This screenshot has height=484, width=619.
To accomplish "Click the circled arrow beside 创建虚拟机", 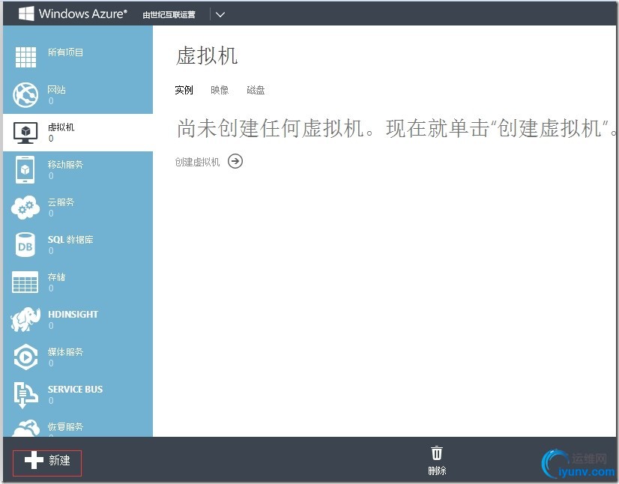I will click(x=235, y=161).
